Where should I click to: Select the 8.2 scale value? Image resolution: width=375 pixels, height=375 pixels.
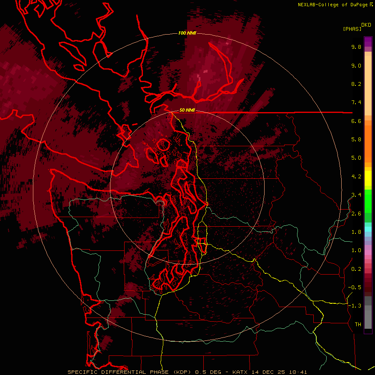(356, 84)
